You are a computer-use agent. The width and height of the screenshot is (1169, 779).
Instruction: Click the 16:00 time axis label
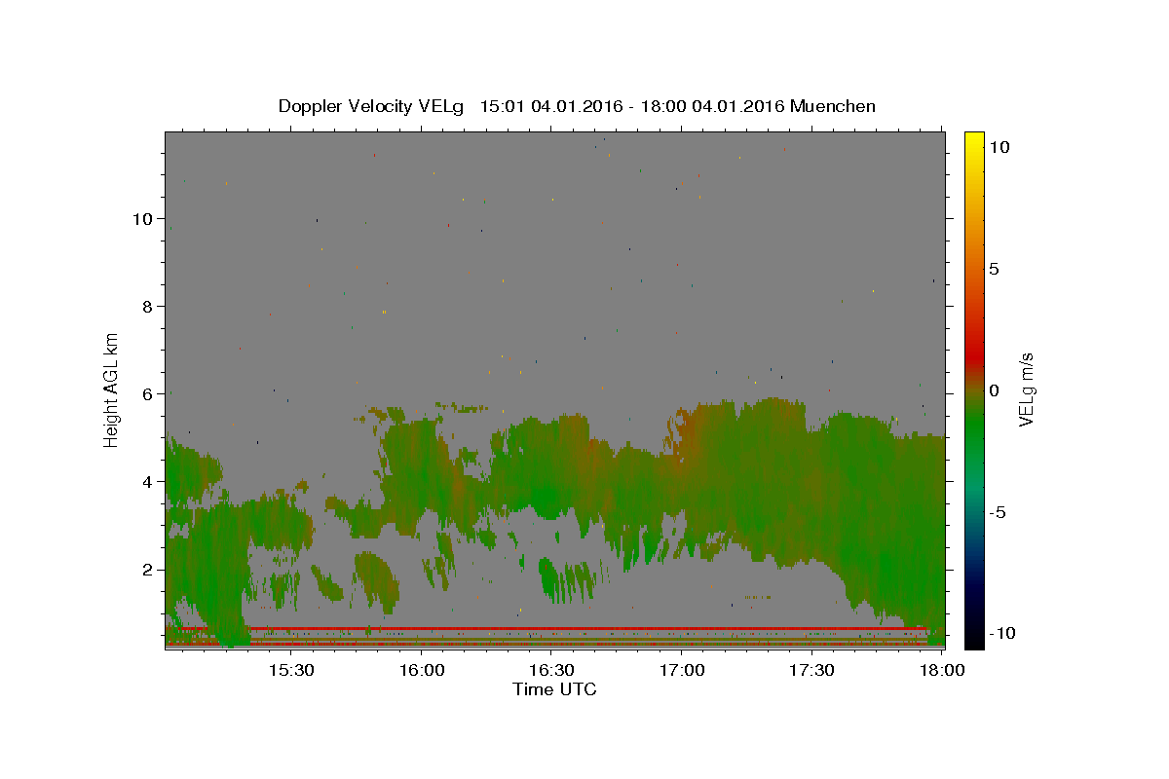pyautogui.click(x=421, y=672)
